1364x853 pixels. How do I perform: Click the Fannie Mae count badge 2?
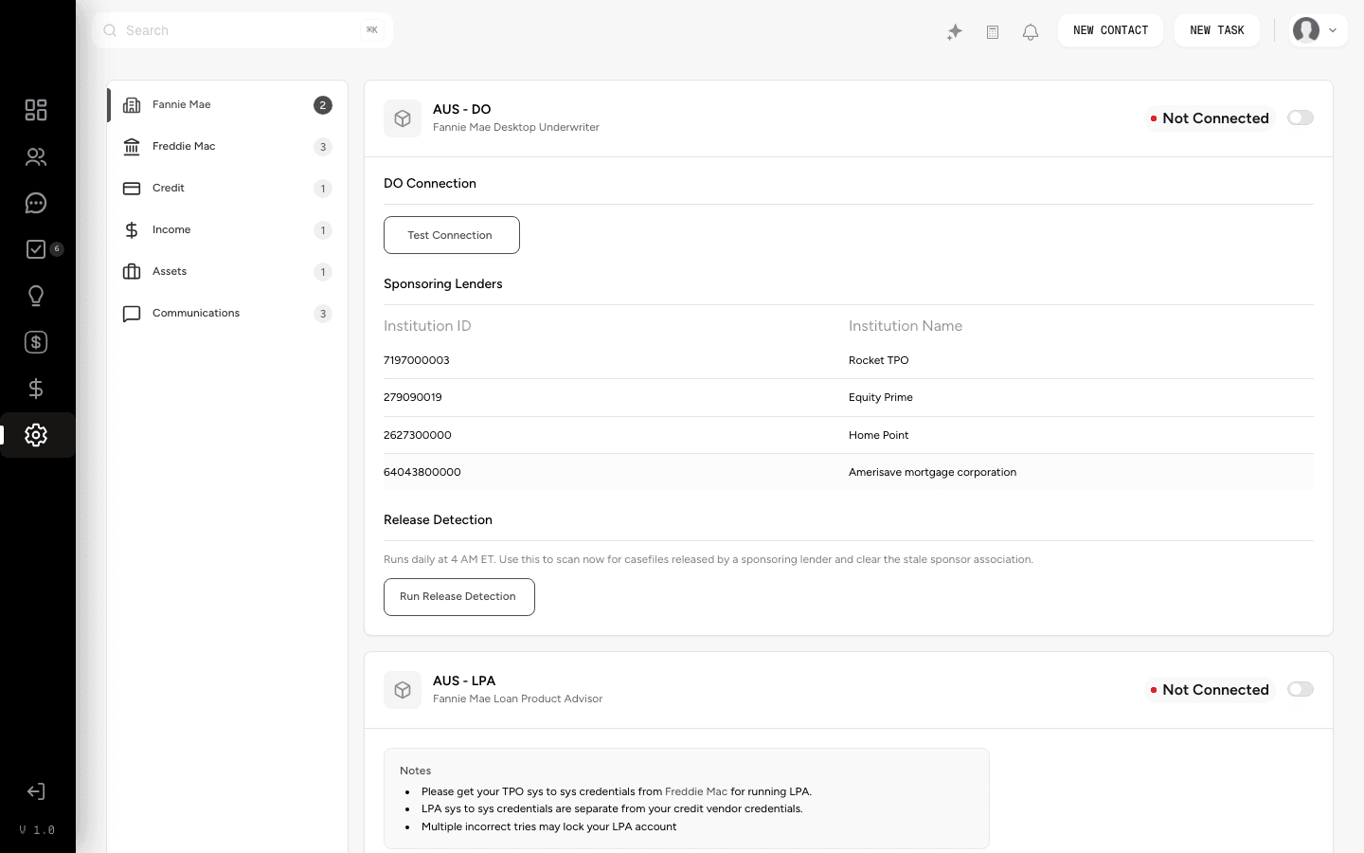323,105
